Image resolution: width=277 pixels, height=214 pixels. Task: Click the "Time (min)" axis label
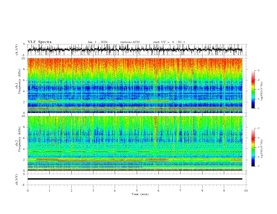click(140, 194)
